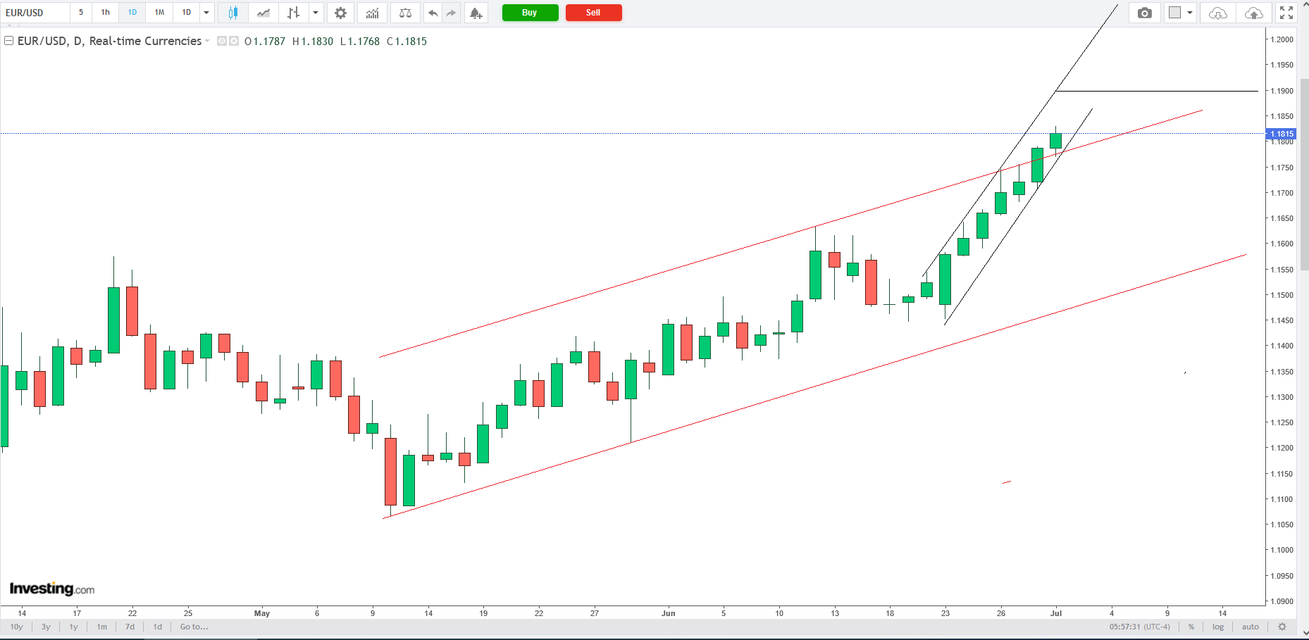Screen dimensions: 1309x640
Task: Expand the time interval dropdown arrow
Action: 206,13
